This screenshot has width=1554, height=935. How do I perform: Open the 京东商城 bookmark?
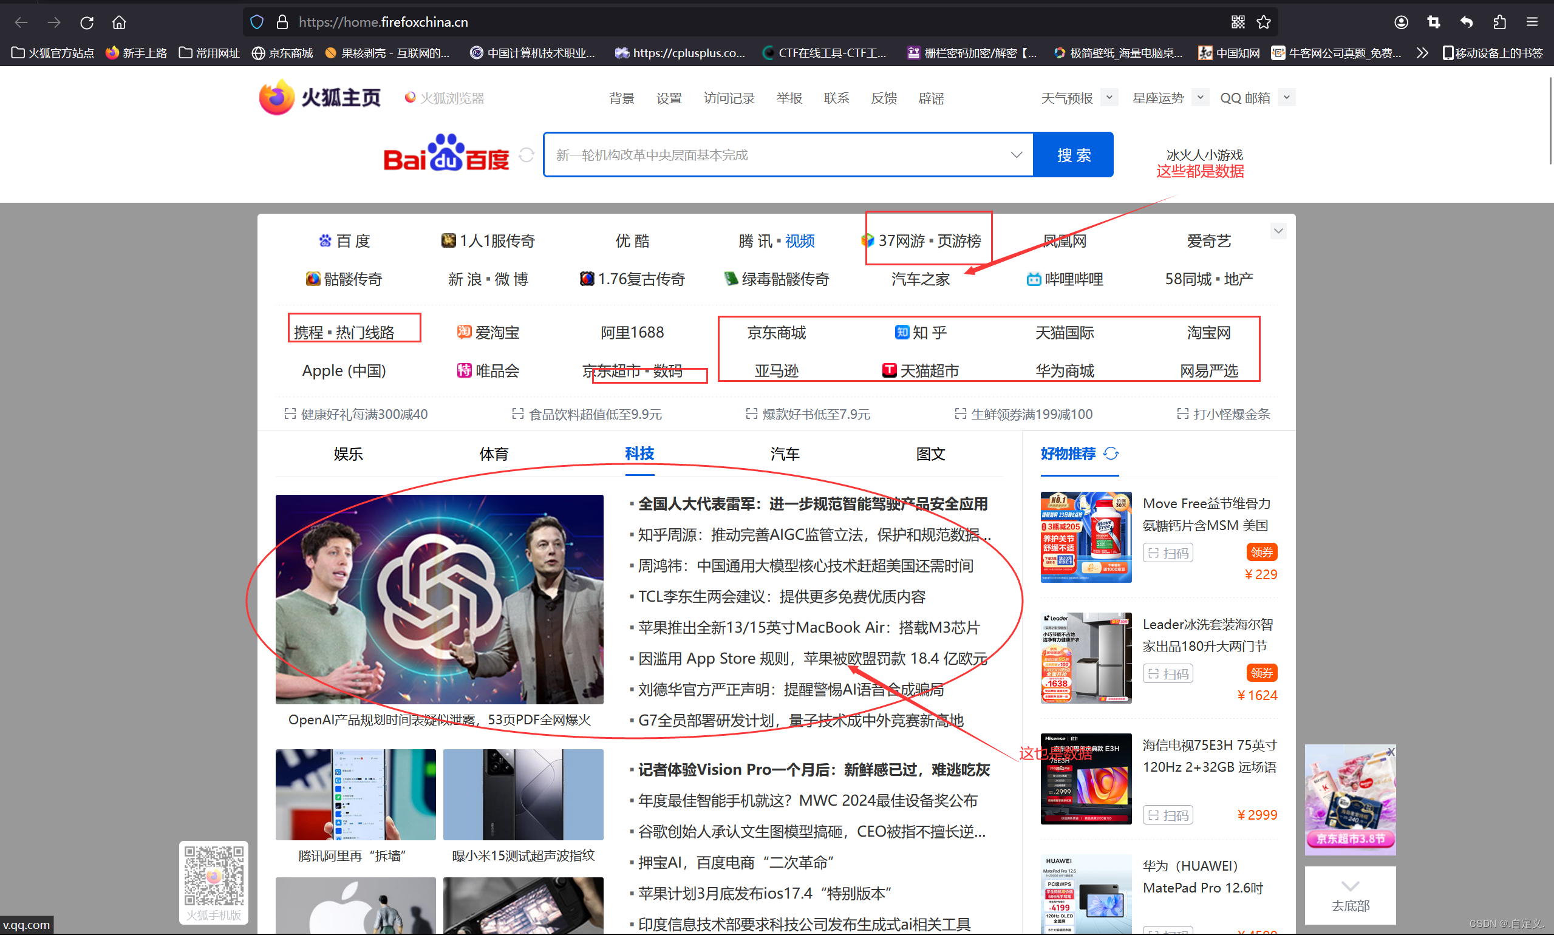(x=282, y=53)
